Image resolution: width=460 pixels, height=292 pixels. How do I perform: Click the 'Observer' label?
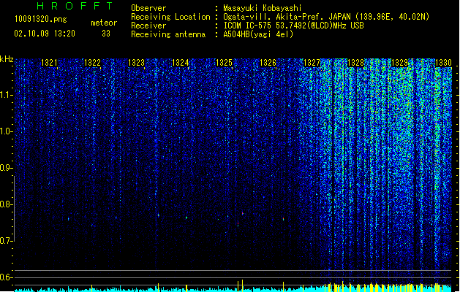tap(148, 8)
